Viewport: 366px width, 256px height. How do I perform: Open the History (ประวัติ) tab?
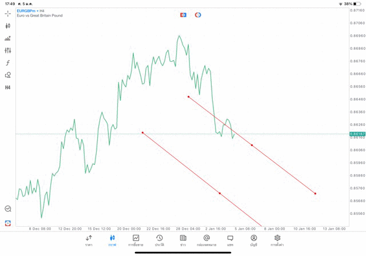(160, 241)
